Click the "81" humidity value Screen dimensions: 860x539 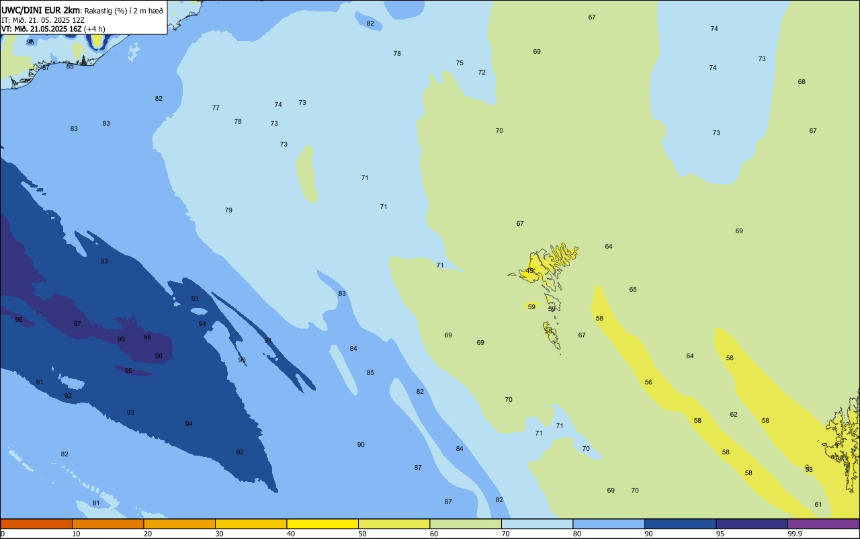coord(96,503)
